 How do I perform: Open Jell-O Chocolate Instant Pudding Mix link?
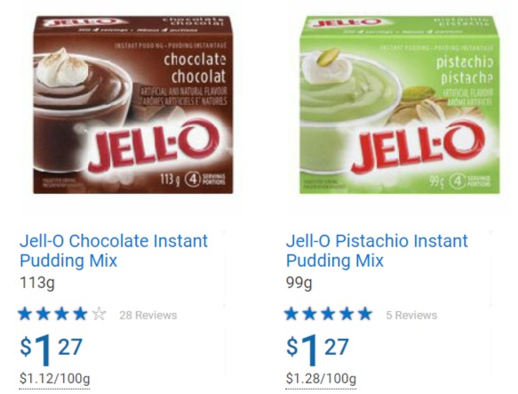114,251
